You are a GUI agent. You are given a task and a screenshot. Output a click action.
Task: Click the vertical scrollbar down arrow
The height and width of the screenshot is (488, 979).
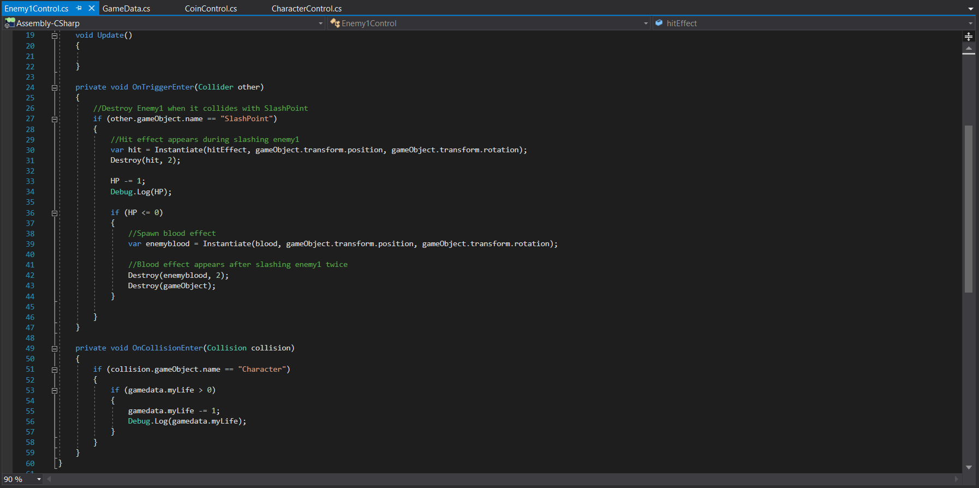(x=969, y=467)
